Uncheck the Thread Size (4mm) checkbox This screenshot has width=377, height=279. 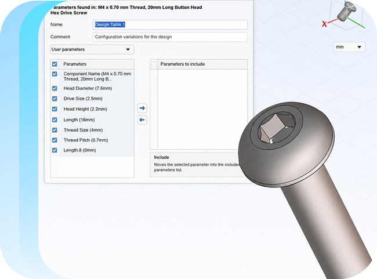click(x=55, y=130)
